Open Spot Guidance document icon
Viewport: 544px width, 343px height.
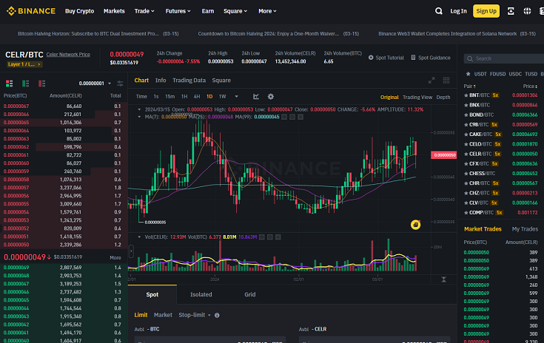pos(413,58)
